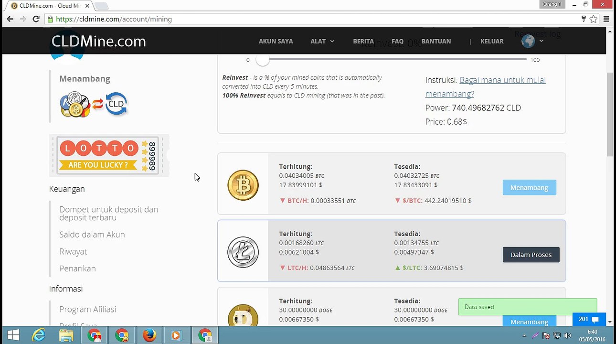Click the Informasi section heading

[x=66, y=289]
